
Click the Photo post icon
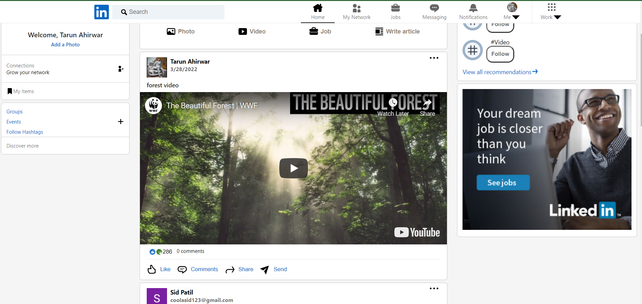[x=171, y=31]
